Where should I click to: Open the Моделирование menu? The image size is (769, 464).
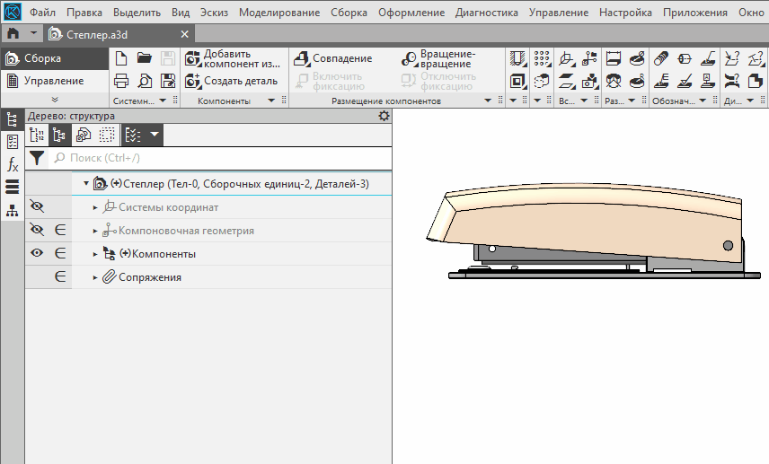278,13
